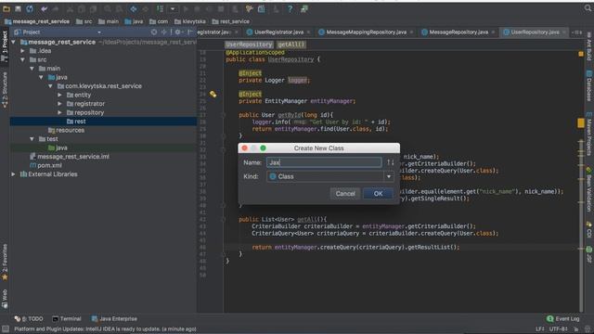The height and width of the screenshot is (334, 594).
Task: Toggle tool window bars icon at bottom-left corner
Action: click(x=5, y=328)
